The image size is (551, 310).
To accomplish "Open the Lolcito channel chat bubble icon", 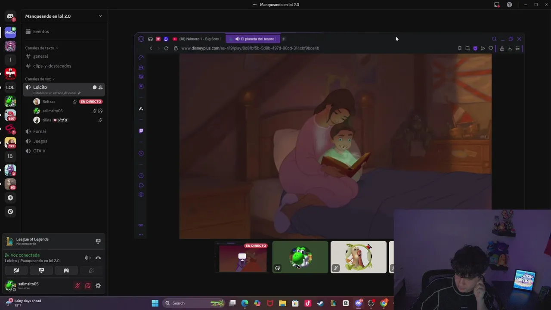I will pyautogui.click(x=94, y=87).
